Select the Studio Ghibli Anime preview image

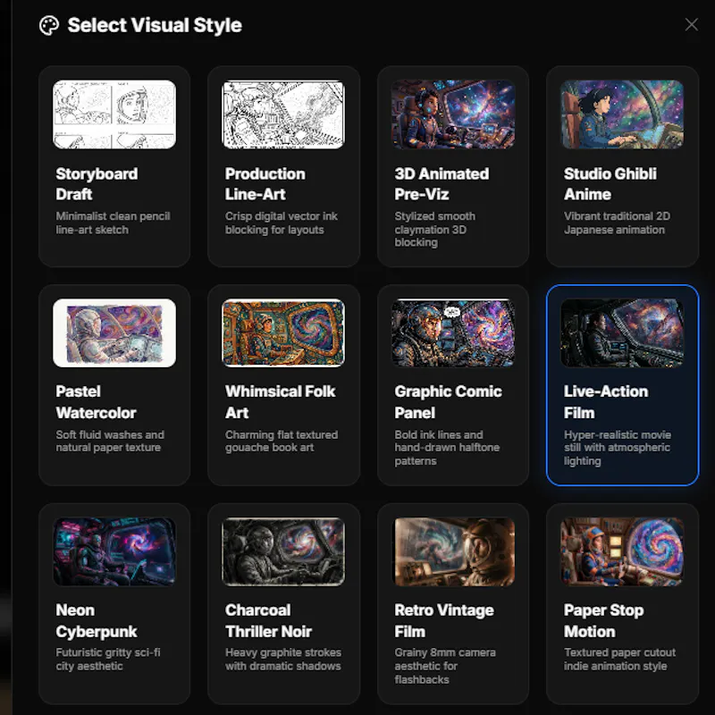pyautogui.click(x=622, y=114)
